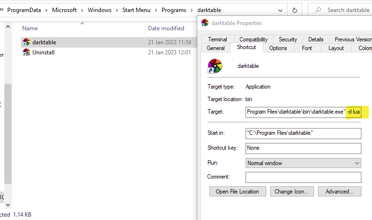Switch to the Font tab

[307, 48]
